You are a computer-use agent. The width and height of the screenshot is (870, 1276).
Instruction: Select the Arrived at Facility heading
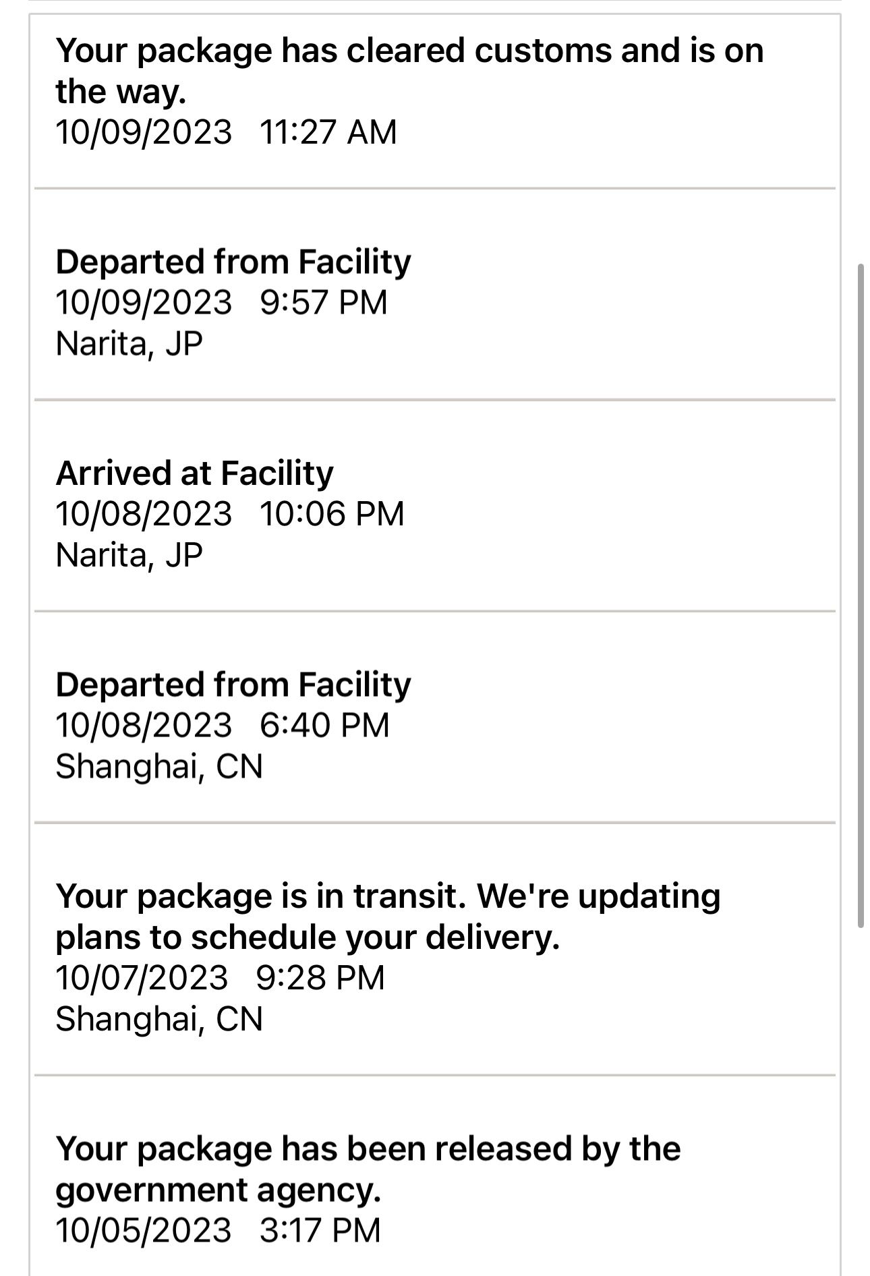pos(194,473)
